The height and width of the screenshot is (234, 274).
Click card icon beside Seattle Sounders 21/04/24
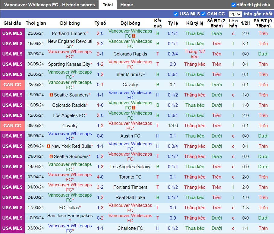click(x=51, y=157)
